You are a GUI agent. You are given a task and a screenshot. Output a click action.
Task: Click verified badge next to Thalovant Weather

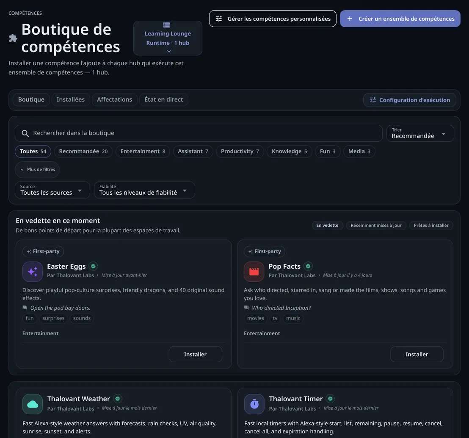click(118, 399)
